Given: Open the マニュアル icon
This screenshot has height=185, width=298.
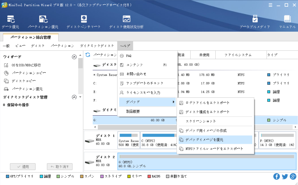Looking at the screenshot, I should pyautogui.click(x=287, y=22).
